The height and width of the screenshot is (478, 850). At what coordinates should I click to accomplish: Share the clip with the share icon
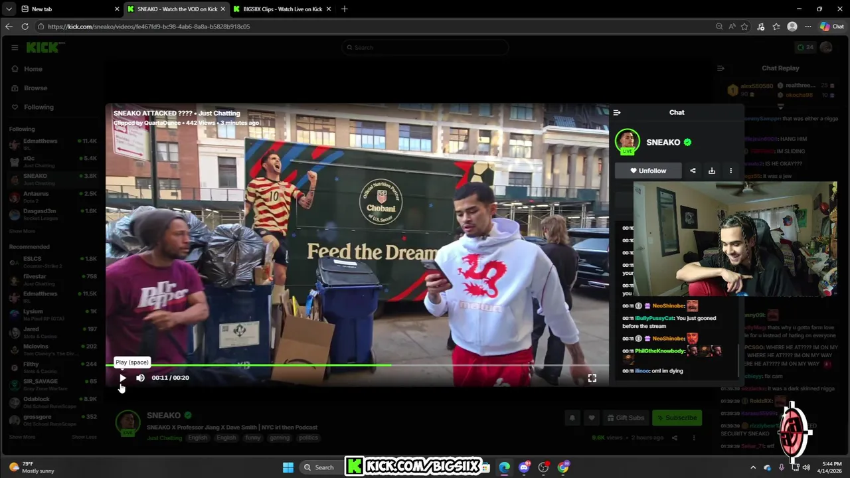[693, 171]
